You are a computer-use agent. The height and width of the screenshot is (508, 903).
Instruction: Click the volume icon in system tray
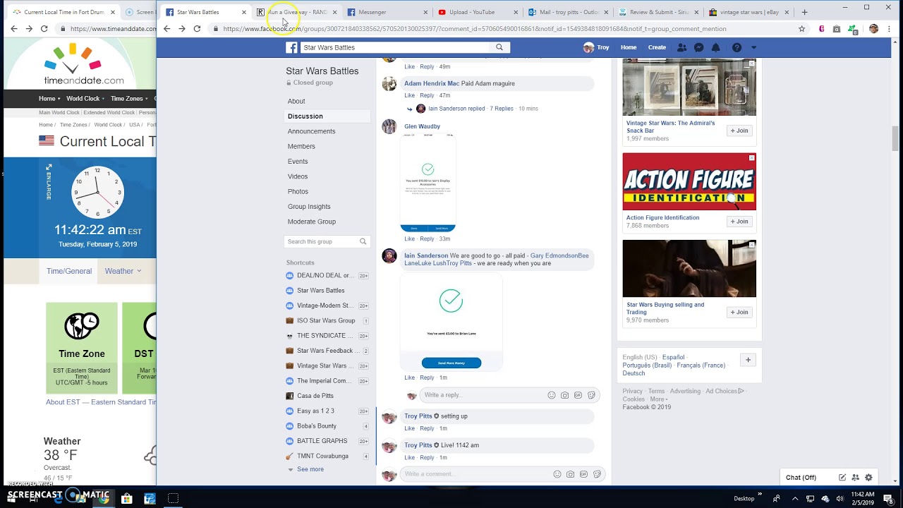coord(839,499)
